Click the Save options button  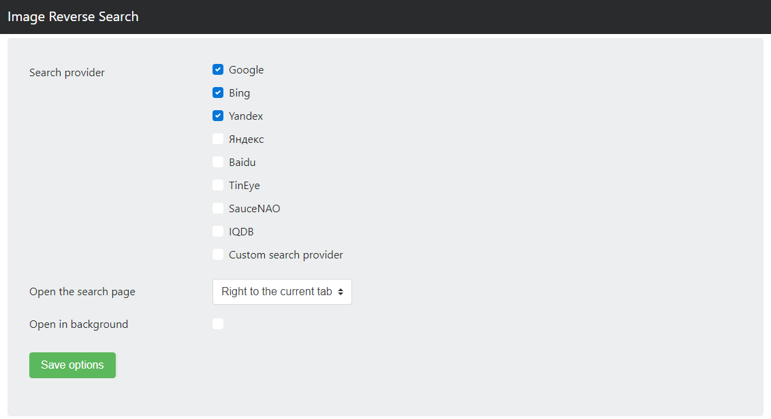pyautogui.click(x=72, y=365)
